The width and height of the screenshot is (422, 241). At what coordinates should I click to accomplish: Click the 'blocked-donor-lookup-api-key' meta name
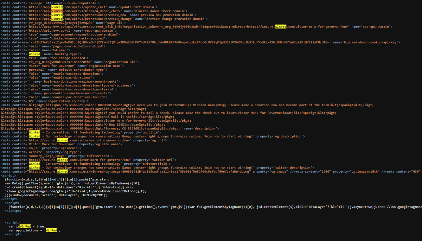pos(371,42)
